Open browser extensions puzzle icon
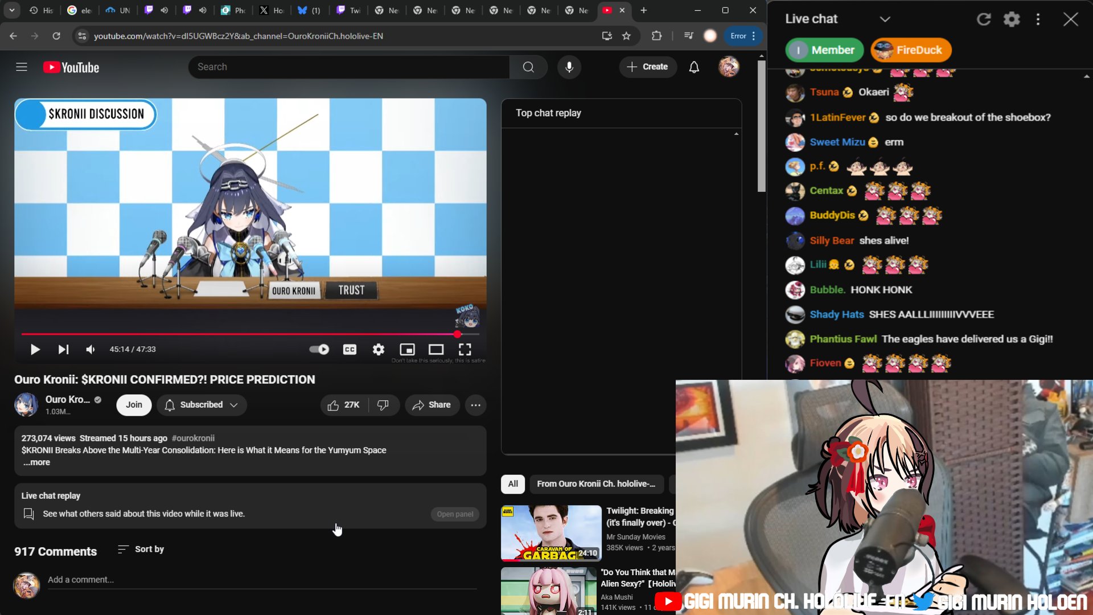The image size is (1093, 615). (656, 36)
